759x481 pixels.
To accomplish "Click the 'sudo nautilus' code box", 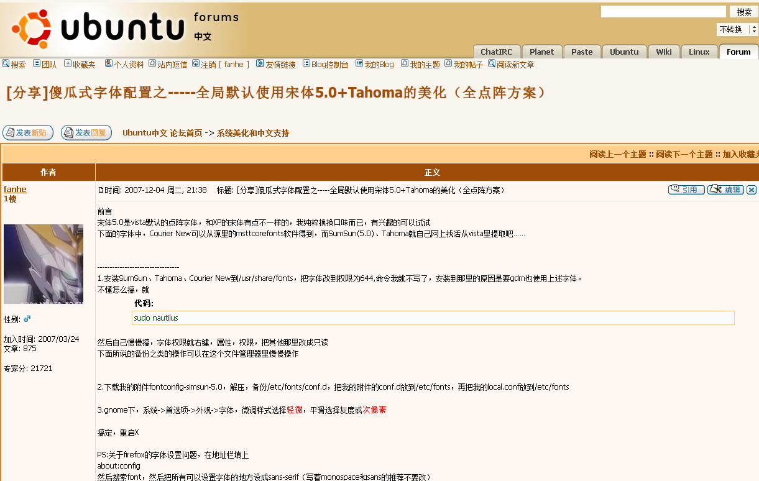I will pos(433,318).
